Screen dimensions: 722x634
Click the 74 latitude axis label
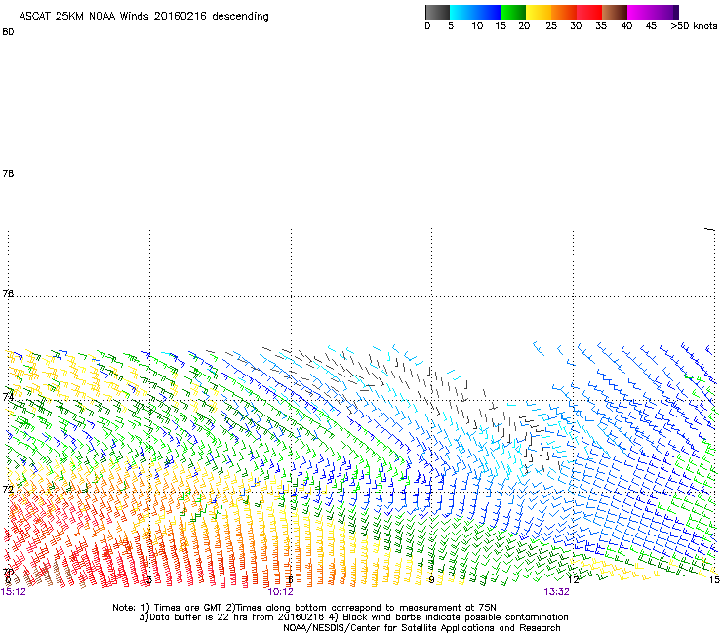pyautogui.click(x=8, y=397)
